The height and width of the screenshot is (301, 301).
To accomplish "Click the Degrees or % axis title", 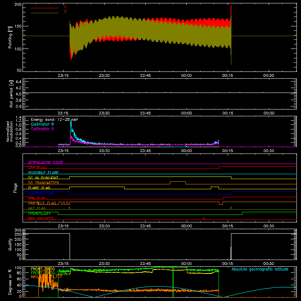I will [x=10, y=282].
